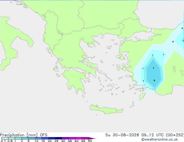Click the legend label '0.5'
The image size is (184, 142).
pyautogui.click(x=10, y=141)
